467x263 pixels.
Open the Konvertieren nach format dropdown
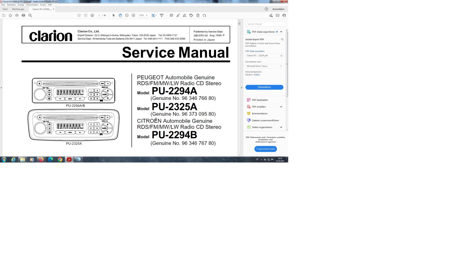264,66
